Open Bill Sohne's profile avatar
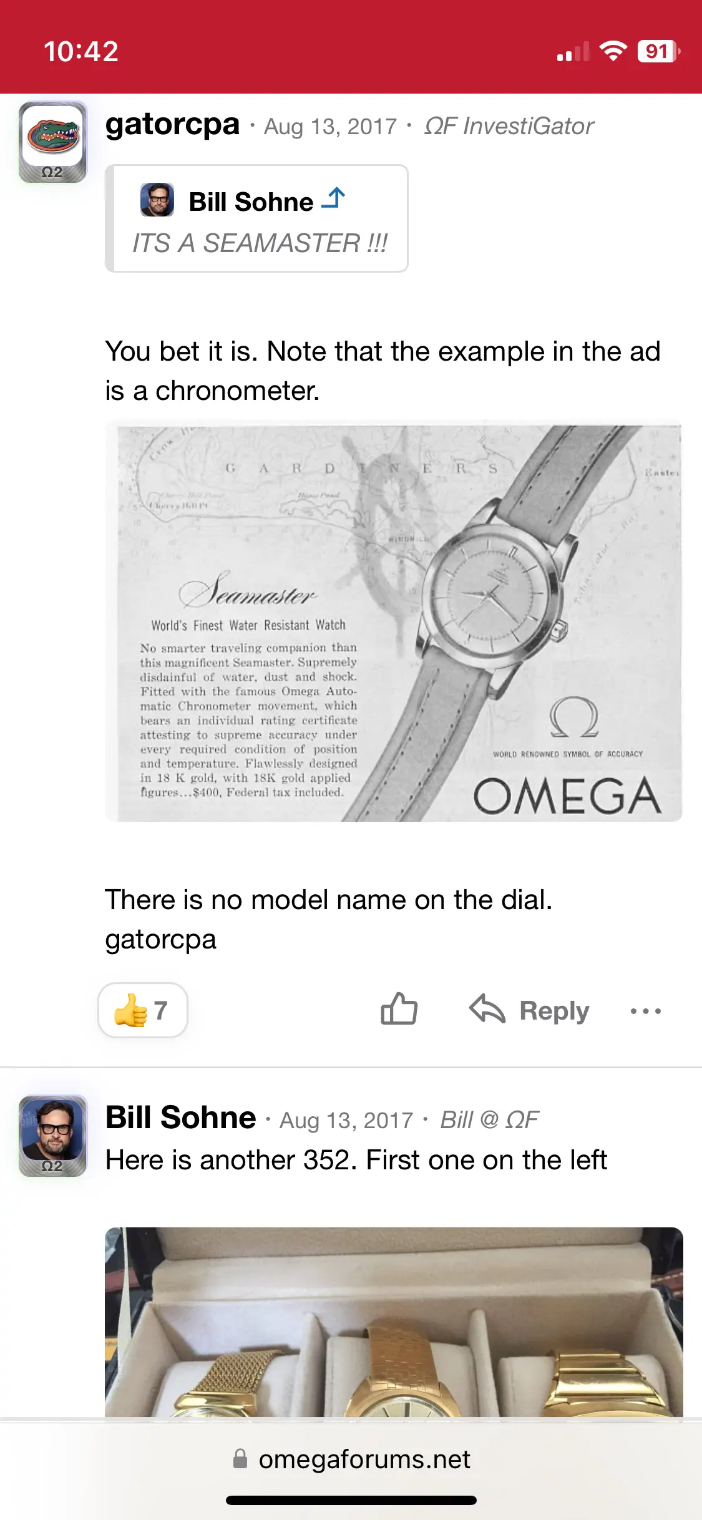This screenshot has height=1520, width=702. pyautogui.click(x=52, y=1136)
